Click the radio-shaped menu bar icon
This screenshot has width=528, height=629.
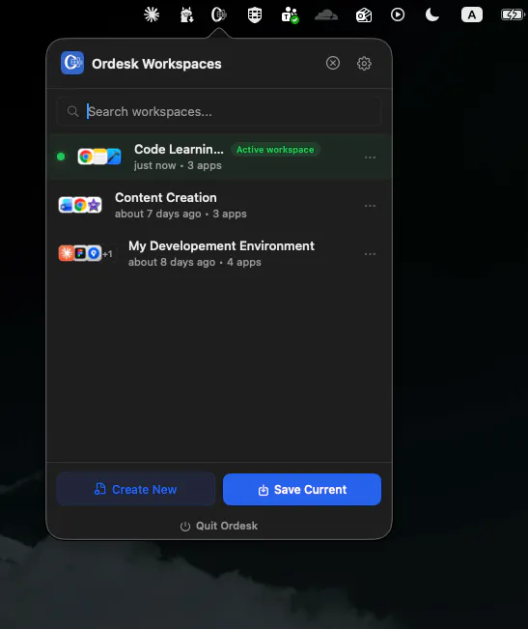[364, 15]
